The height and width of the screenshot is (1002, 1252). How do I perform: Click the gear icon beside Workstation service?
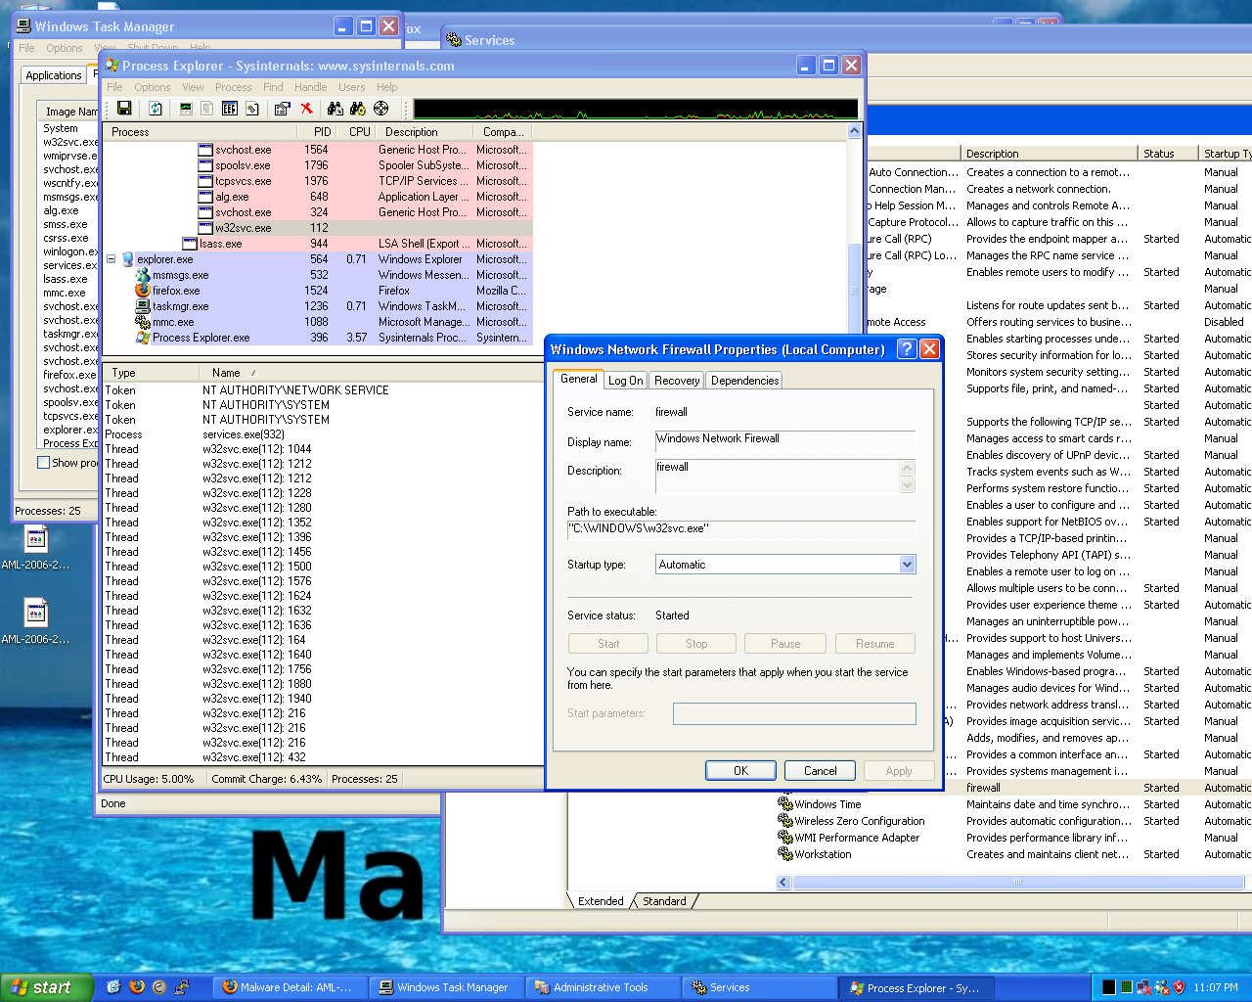[x=784, y=854]
